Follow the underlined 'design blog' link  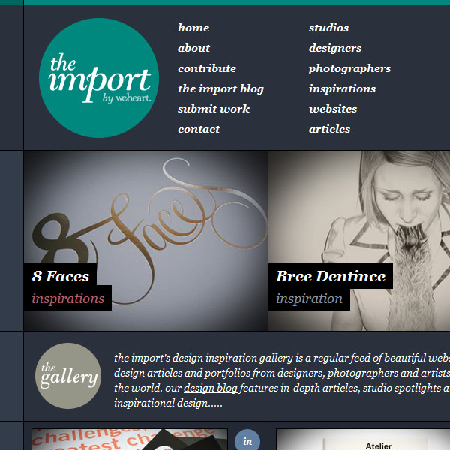(211, 388)
